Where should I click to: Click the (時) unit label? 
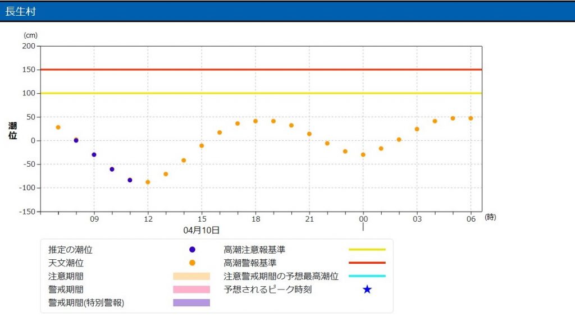(490, 217)
